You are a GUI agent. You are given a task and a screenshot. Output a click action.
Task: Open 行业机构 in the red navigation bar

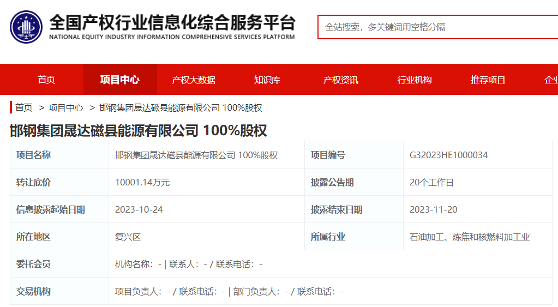[414, 80]
